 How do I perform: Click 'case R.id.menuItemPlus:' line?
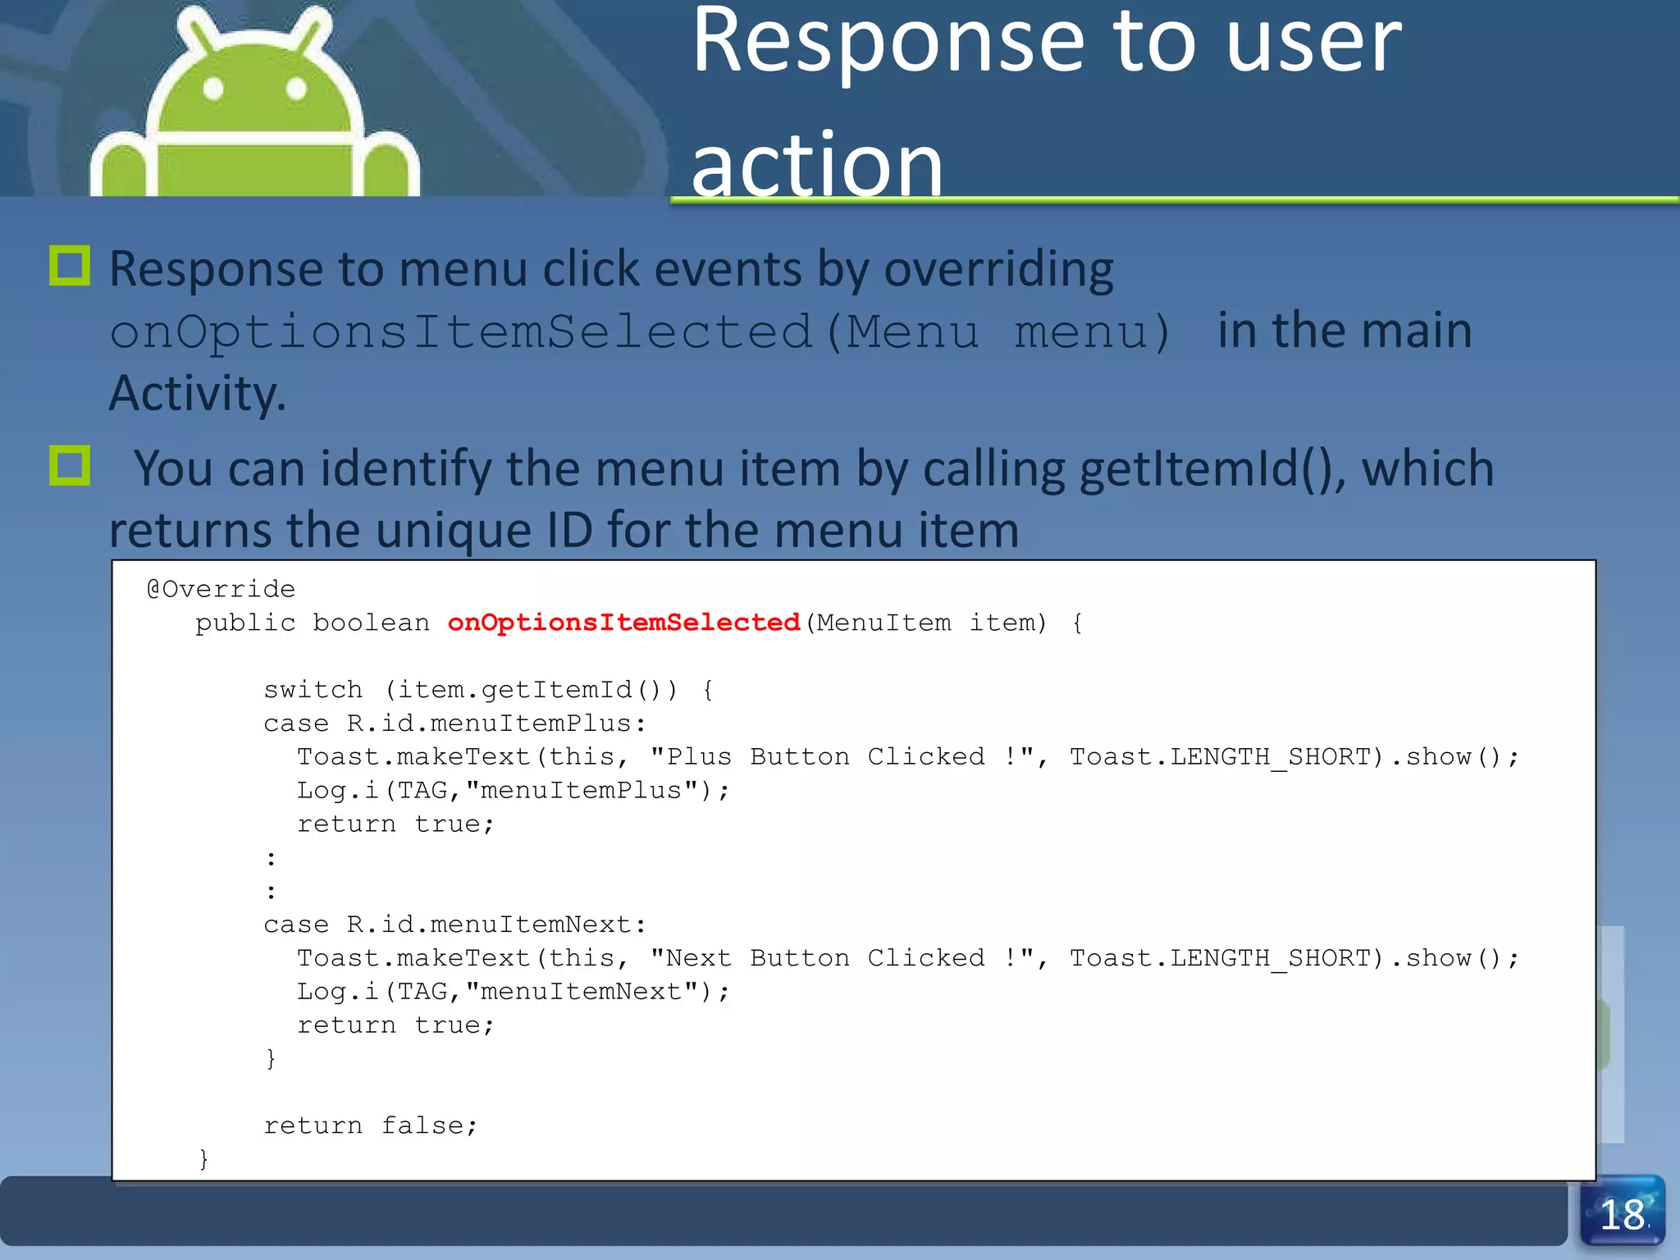click(455, 724)
